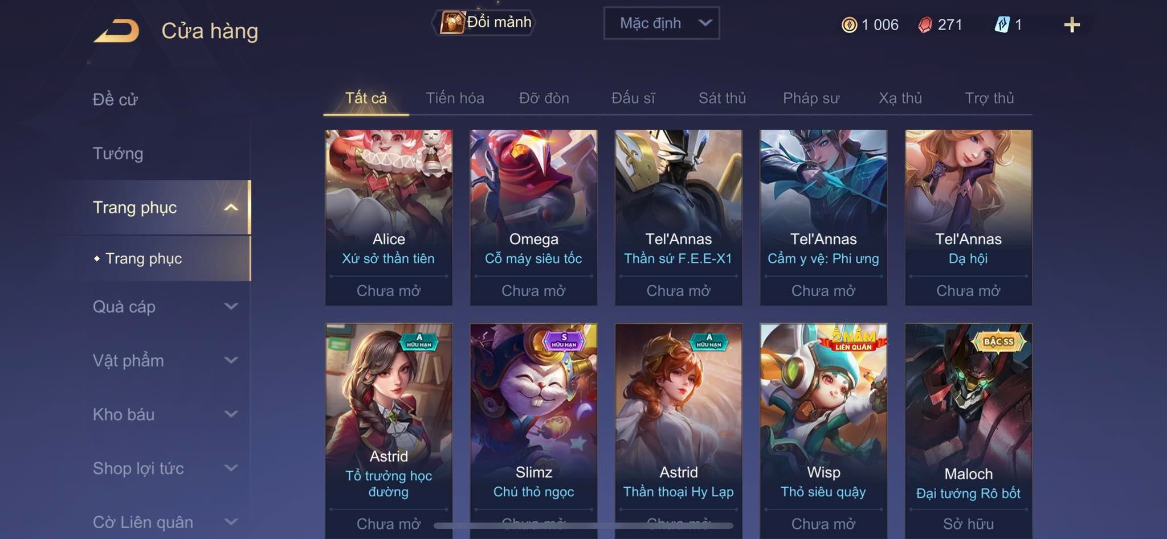Expand the Kho báu sidebar section
The width and height of the screenshot is (1167, 539).
point(165,414)
